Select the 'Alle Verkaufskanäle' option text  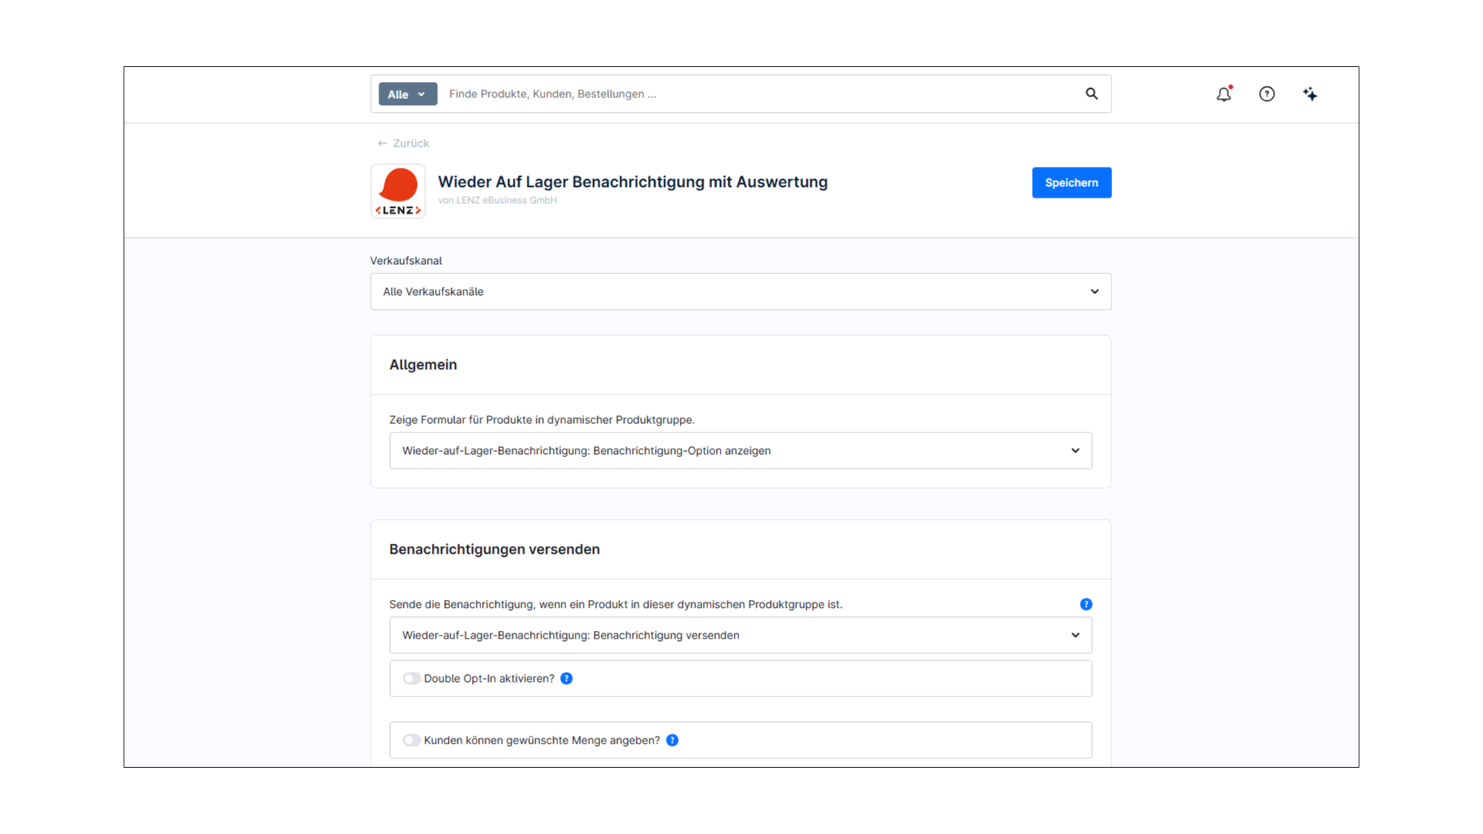pyautogui.click(x=433, y=291)
